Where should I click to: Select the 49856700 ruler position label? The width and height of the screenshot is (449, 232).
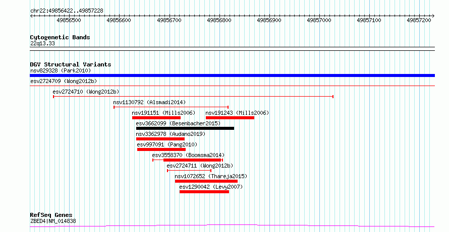(x=169, y=20)
